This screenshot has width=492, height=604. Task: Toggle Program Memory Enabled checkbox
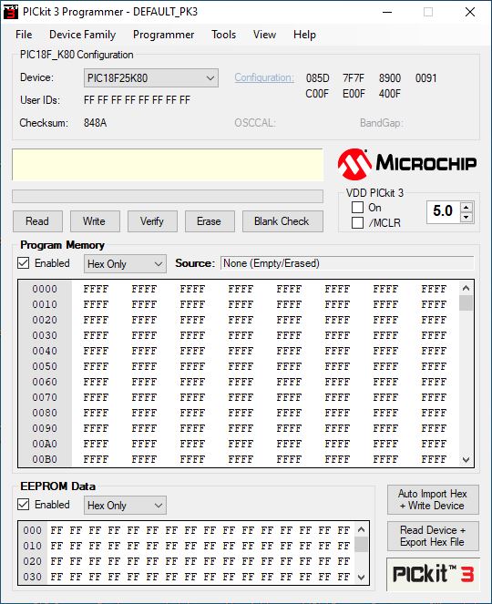coord(24,263)
